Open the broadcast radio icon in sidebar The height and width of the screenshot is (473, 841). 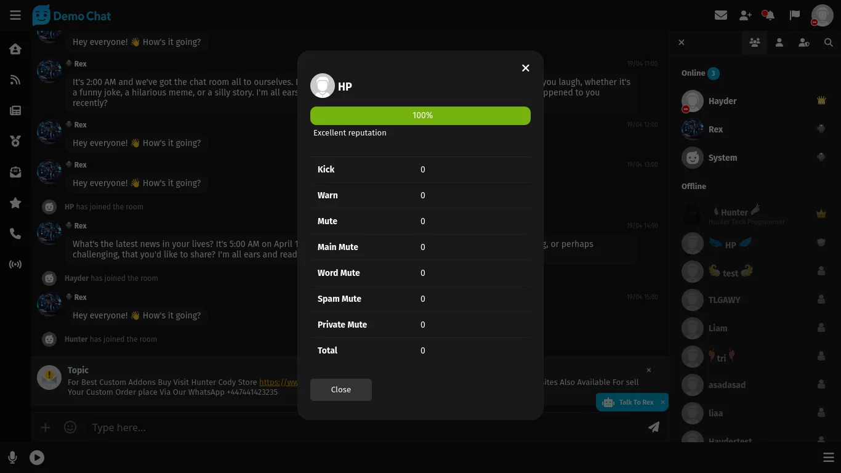[x=15, y=265]
